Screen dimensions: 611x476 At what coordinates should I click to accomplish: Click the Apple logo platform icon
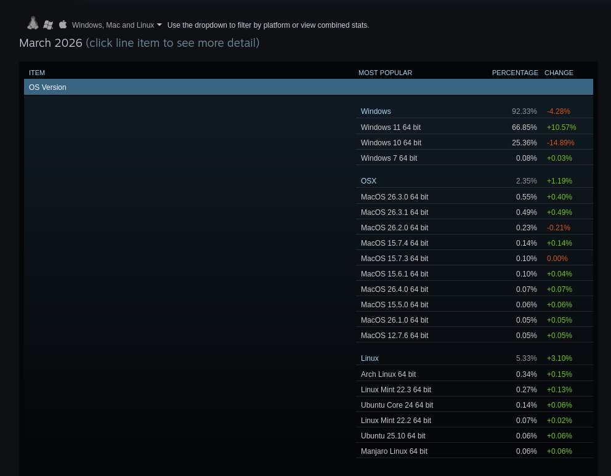point(63,25)
